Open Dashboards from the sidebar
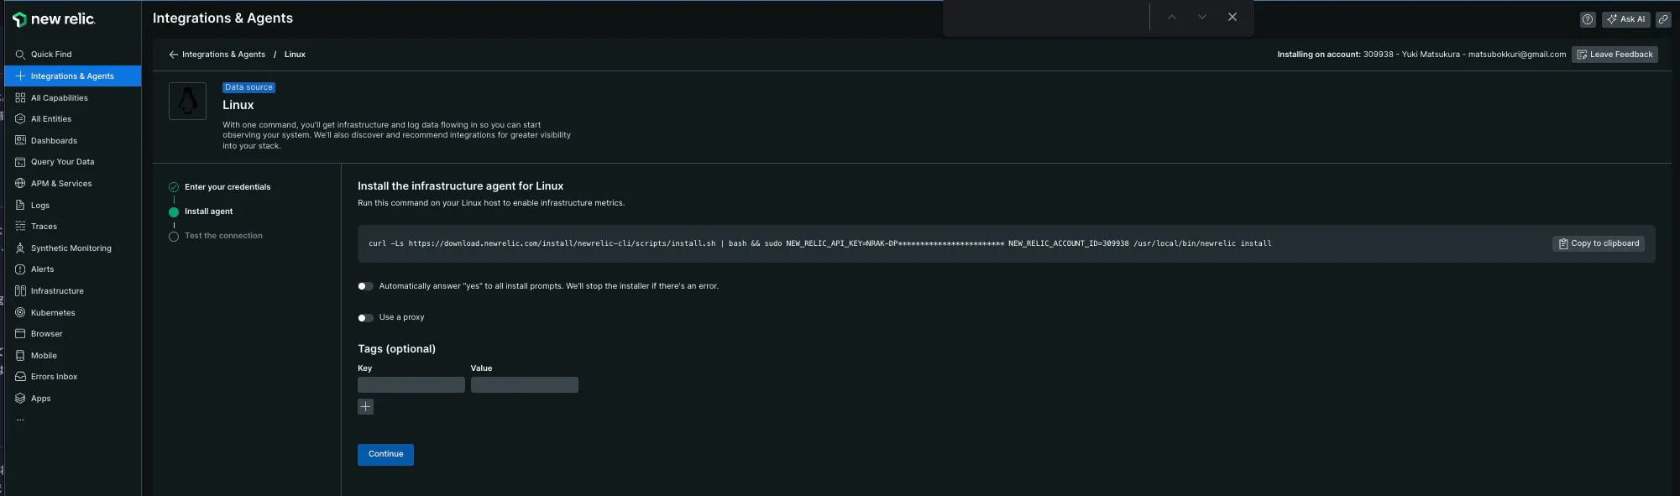1680x496 pixels. 54,141
